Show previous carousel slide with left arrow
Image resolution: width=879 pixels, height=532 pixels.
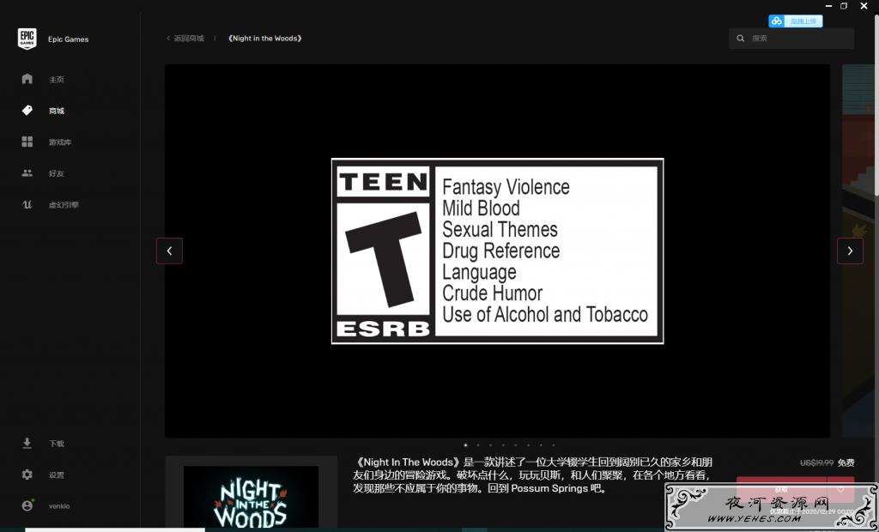pos(169,251)
